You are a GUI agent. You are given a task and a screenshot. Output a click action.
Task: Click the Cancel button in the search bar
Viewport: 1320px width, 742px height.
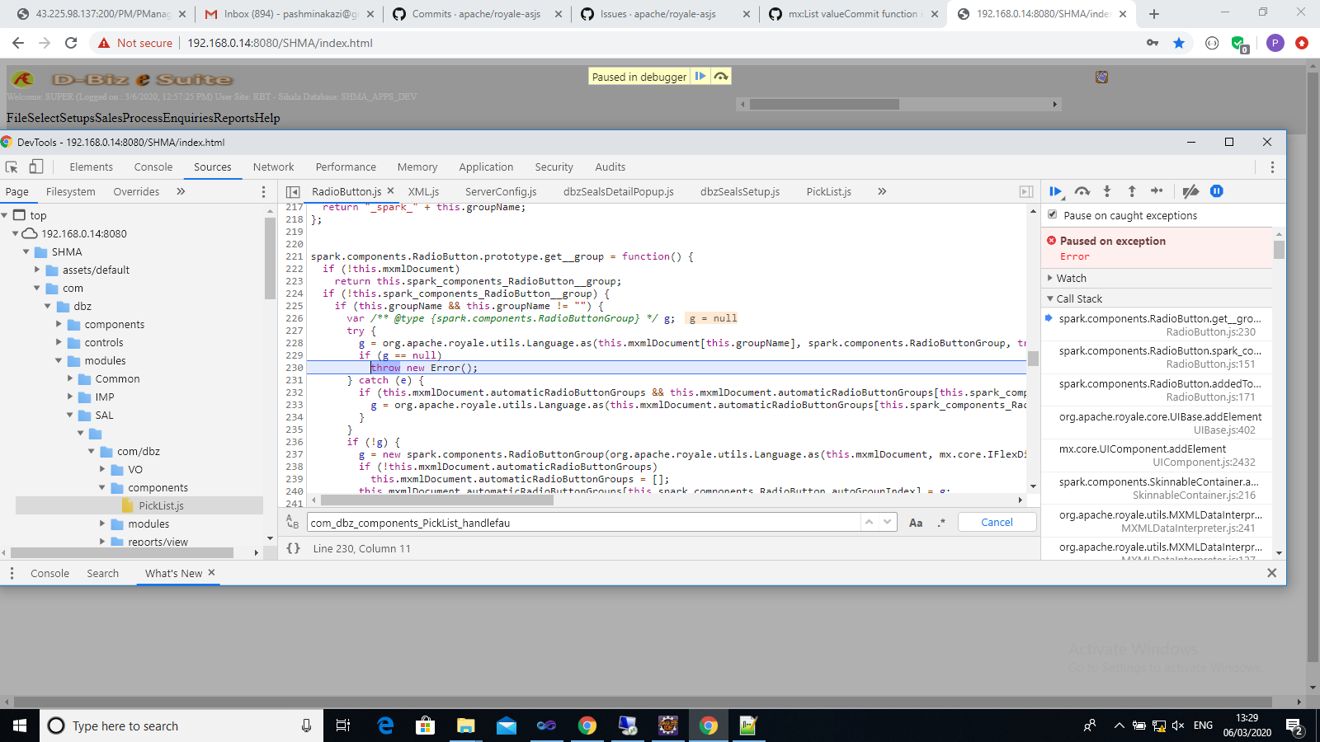(x=997, y=522)
